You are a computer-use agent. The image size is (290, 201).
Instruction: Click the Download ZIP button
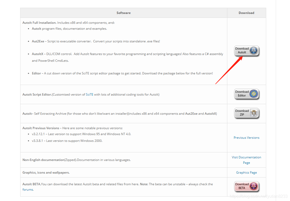(x=246, y=113)
